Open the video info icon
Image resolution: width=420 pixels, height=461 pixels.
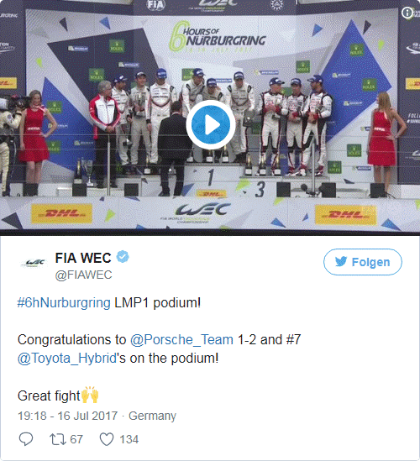[407, 13]
